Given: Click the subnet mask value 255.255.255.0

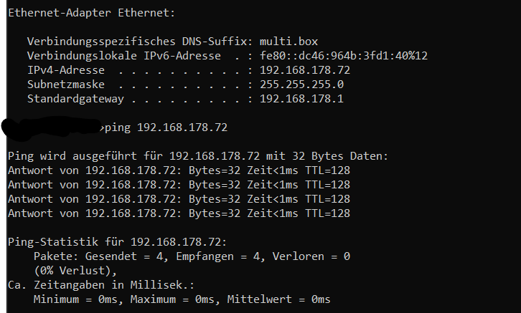Looking at the screenshot, I should [301, 85].
